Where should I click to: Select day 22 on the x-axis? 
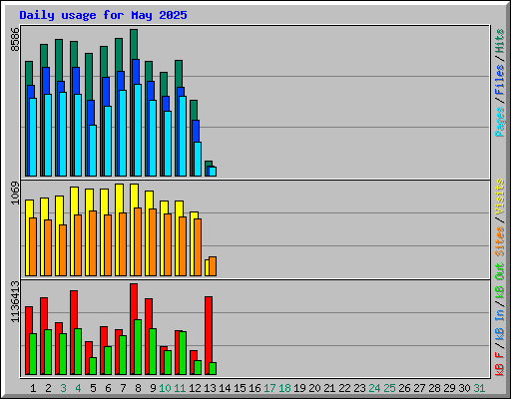[344, 388]
